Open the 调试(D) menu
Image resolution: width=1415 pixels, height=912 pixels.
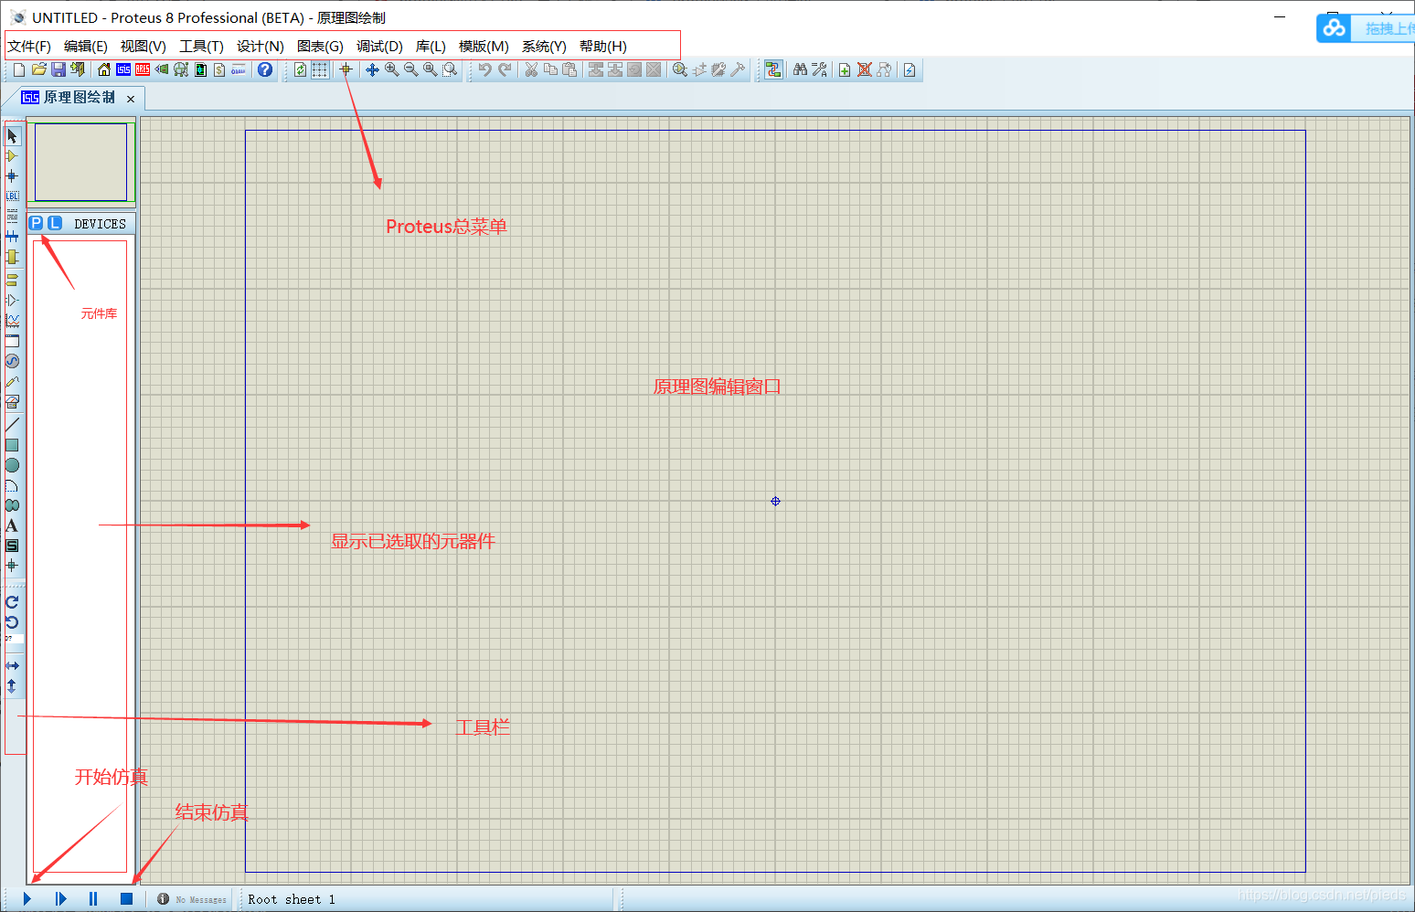379,46
